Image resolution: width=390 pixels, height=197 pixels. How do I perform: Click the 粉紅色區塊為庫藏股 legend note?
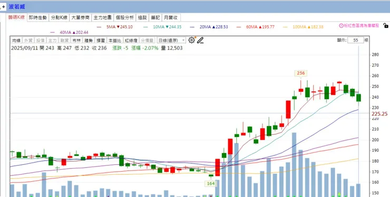point(362,25)
